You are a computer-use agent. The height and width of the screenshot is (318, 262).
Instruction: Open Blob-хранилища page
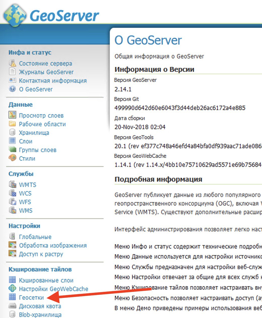coord(40,315)
